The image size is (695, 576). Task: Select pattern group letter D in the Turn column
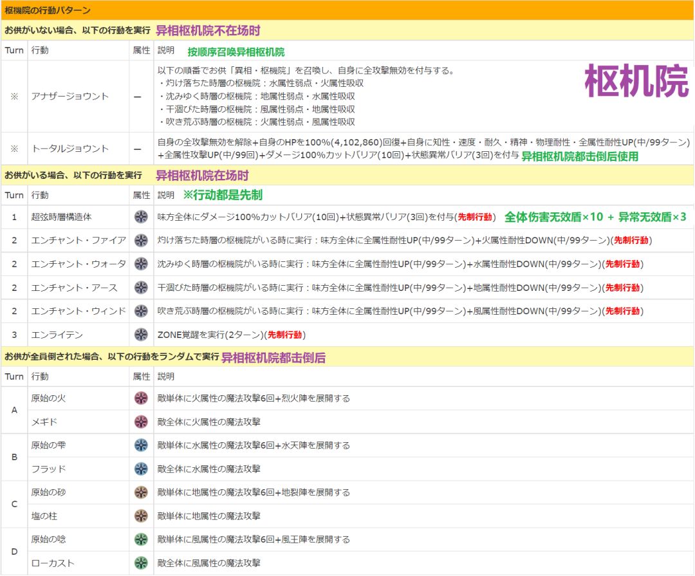click(x=14, y=551)
